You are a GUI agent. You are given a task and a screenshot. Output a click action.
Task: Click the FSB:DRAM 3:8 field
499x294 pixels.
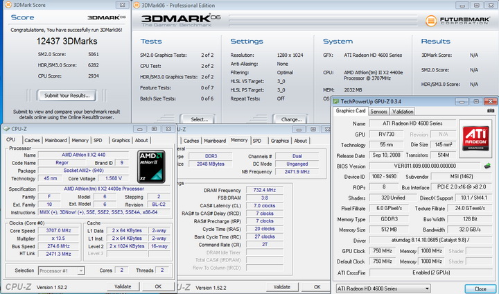click(264, 198)
